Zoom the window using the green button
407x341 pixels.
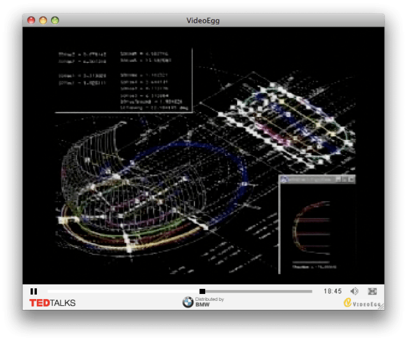tap(55, 20)
